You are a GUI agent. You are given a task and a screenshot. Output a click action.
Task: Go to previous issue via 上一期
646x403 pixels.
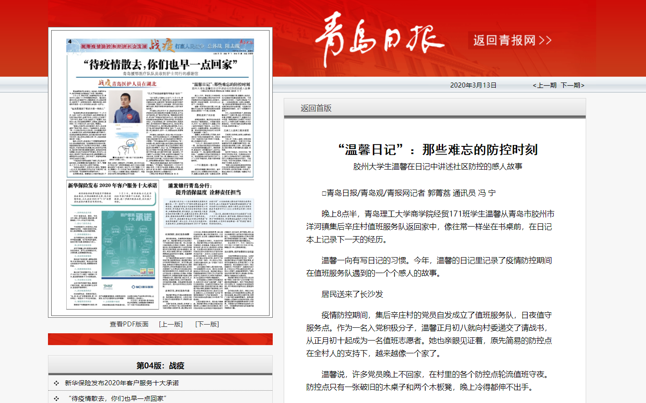tap(545, 85)
